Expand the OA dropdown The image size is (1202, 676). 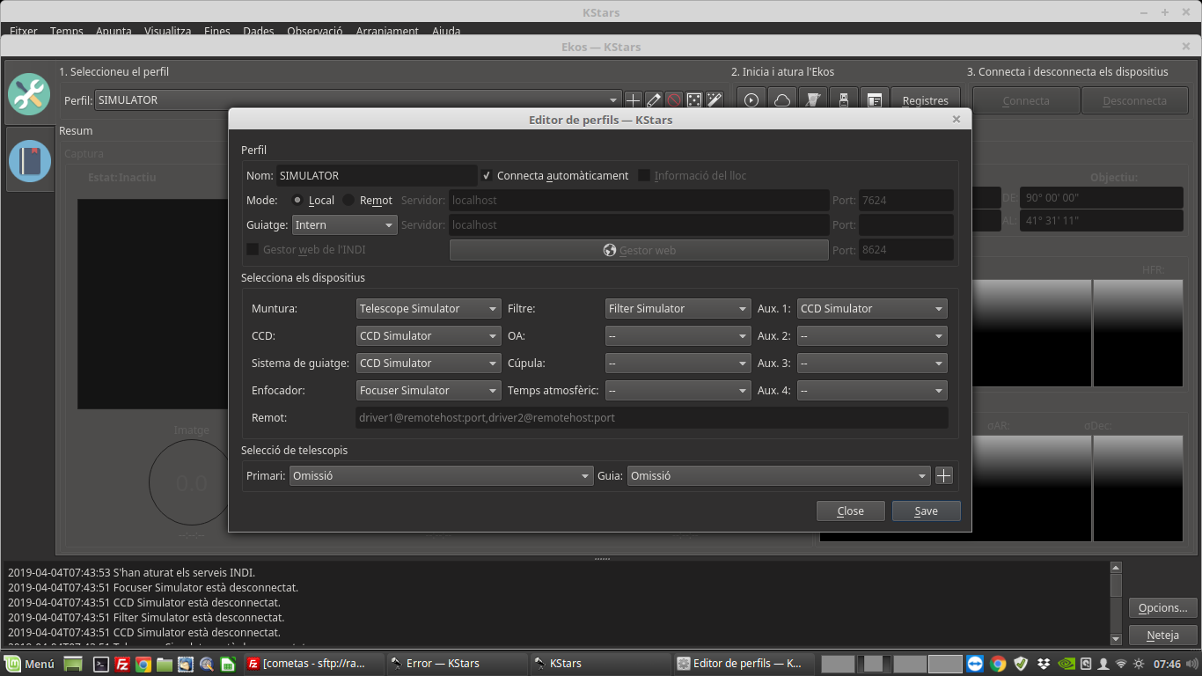pyautogui.click(x=678, y=335)
